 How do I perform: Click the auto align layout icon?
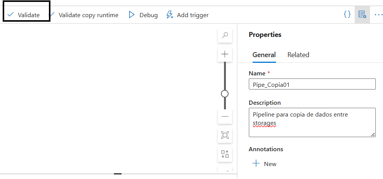pyautogui.click(x=225, y=154)
